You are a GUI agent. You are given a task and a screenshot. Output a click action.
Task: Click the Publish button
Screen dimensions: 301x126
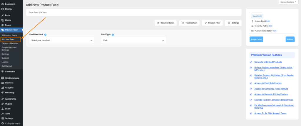(x=290, y=39)
